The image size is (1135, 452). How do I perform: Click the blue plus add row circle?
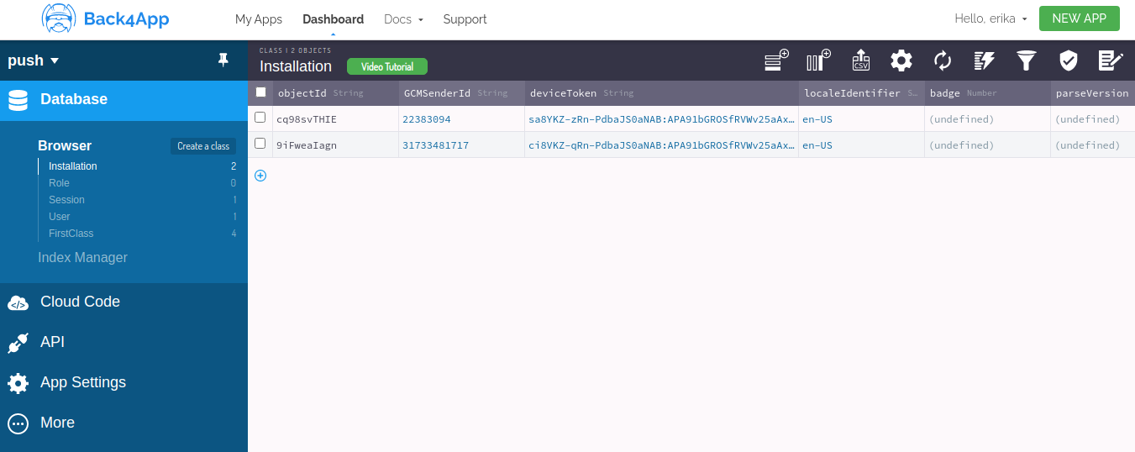(260, 176)
